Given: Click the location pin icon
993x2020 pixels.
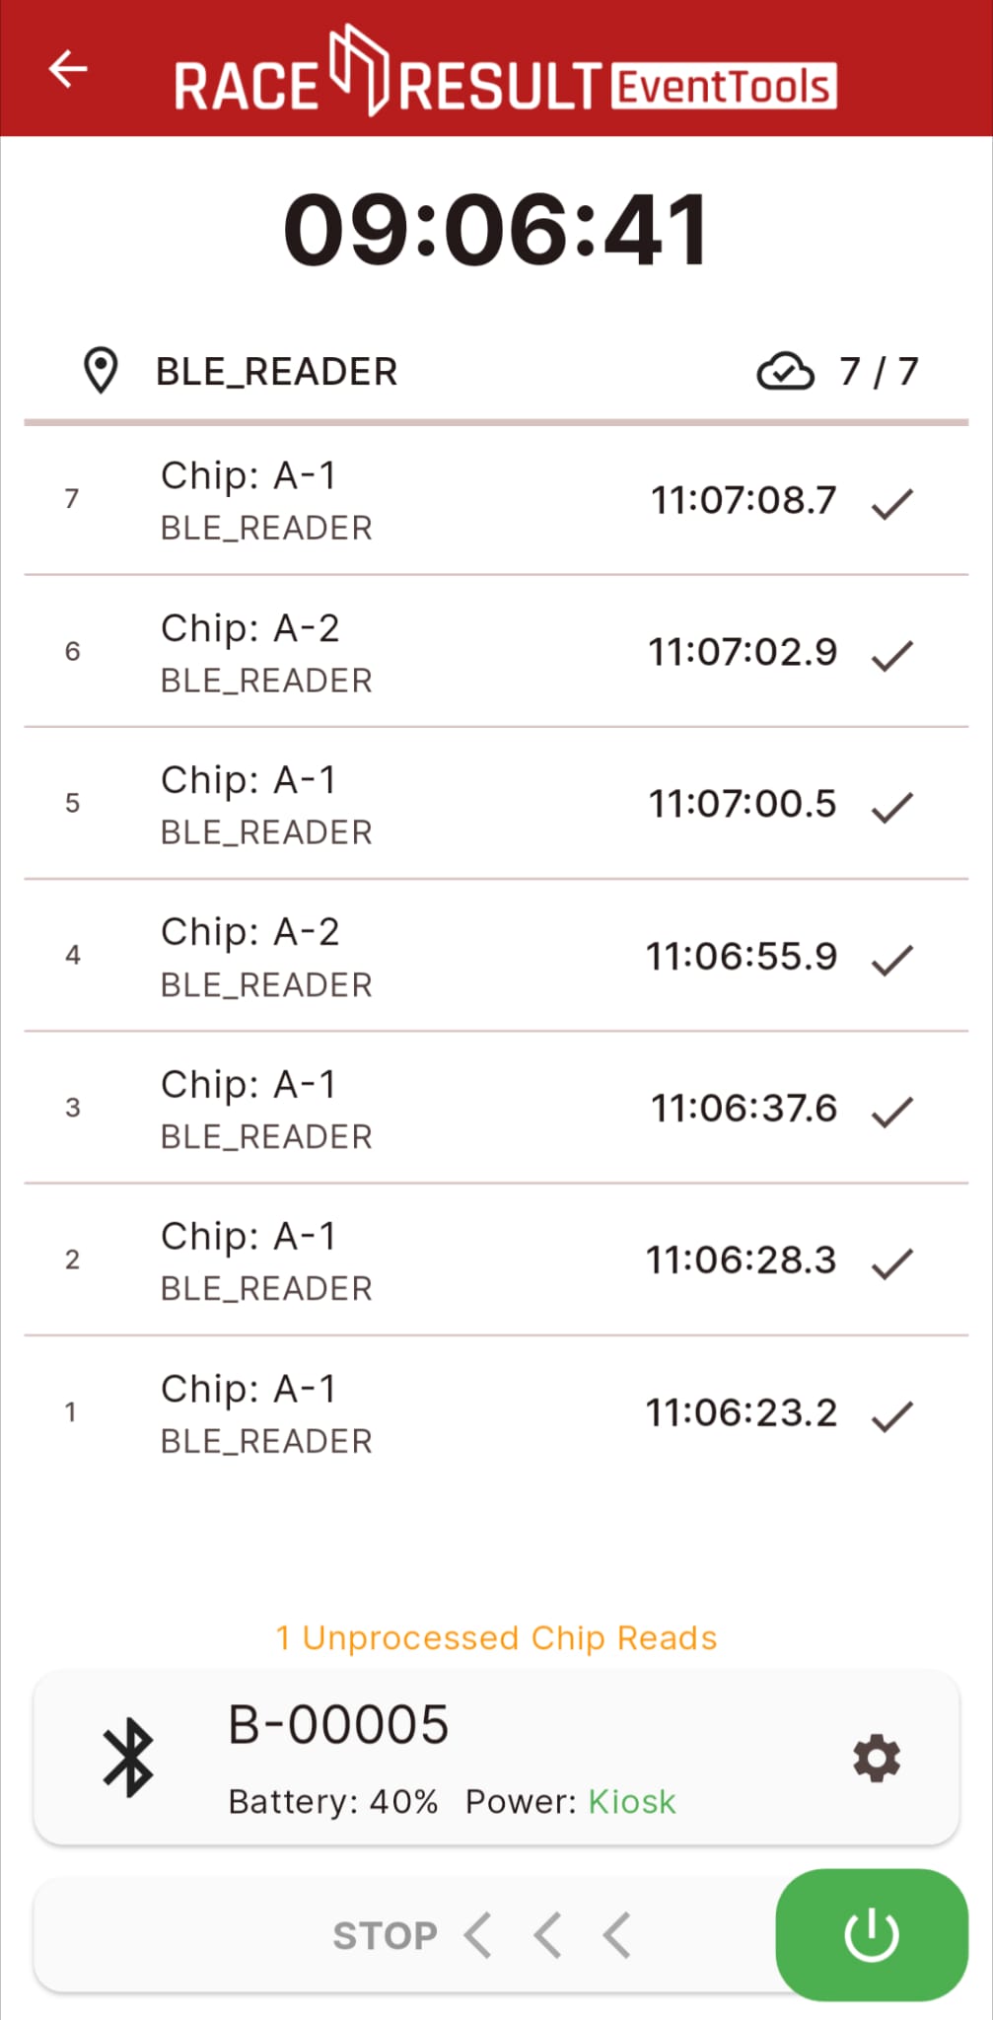Looking at the screenshot, I should [101, 371].
